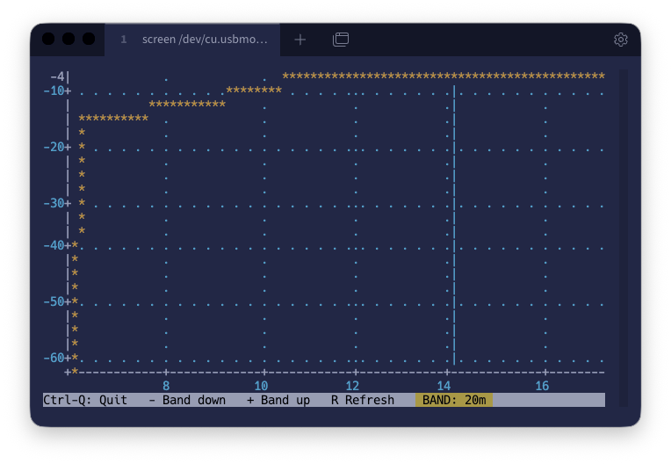Viewport: 671px width, 464px height.
Task: Click the + Band up status entry
Action: coord(278,400)
